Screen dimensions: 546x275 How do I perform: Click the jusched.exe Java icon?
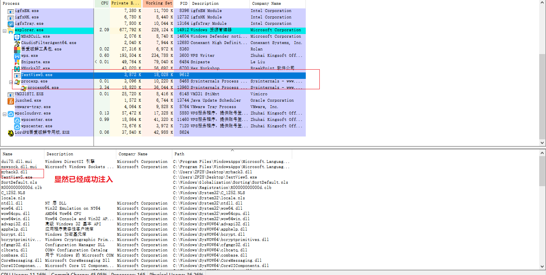tap(11, 100)
